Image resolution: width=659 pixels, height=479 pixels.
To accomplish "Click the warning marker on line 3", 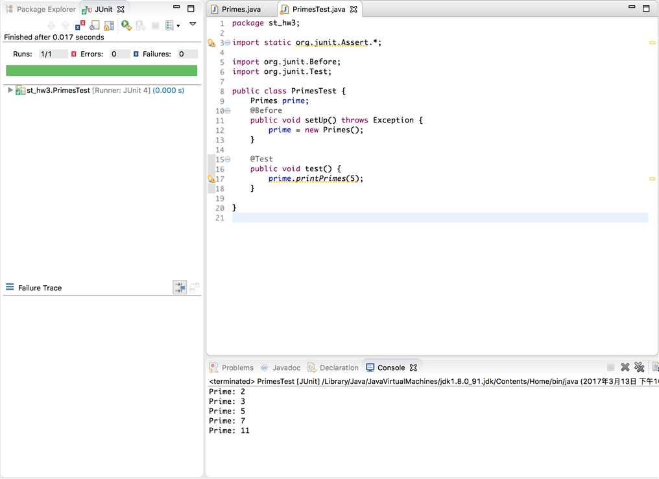I will pos(211,43).
